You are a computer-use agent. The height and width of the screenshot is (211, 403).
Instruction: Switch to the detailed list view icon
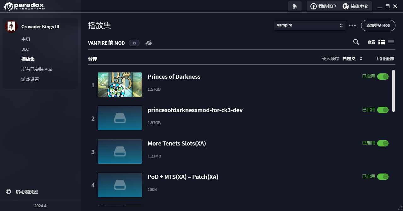coord(382,42)
